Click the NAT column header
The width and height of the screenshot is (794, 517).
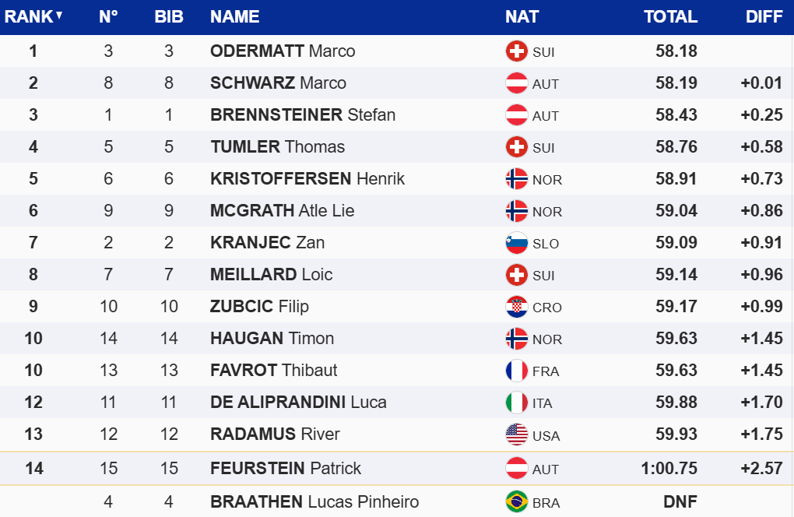coord(522,16)
